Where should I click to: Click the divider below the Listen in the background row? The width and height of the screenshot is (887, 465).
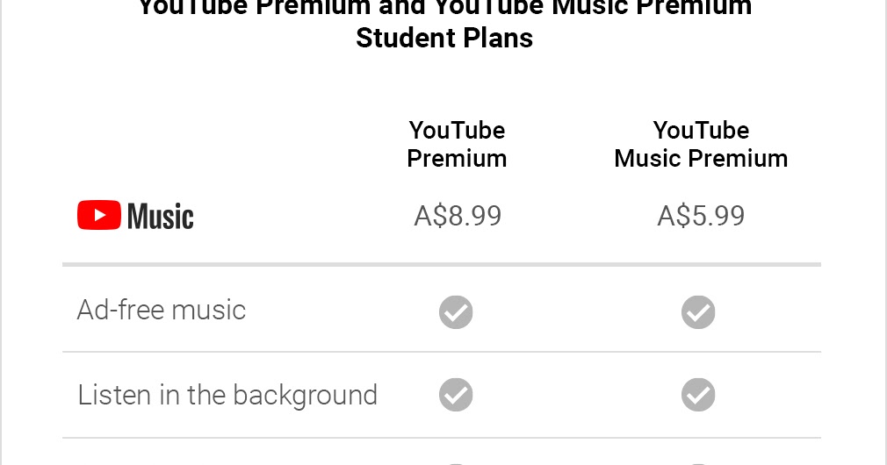click(441, 437)
